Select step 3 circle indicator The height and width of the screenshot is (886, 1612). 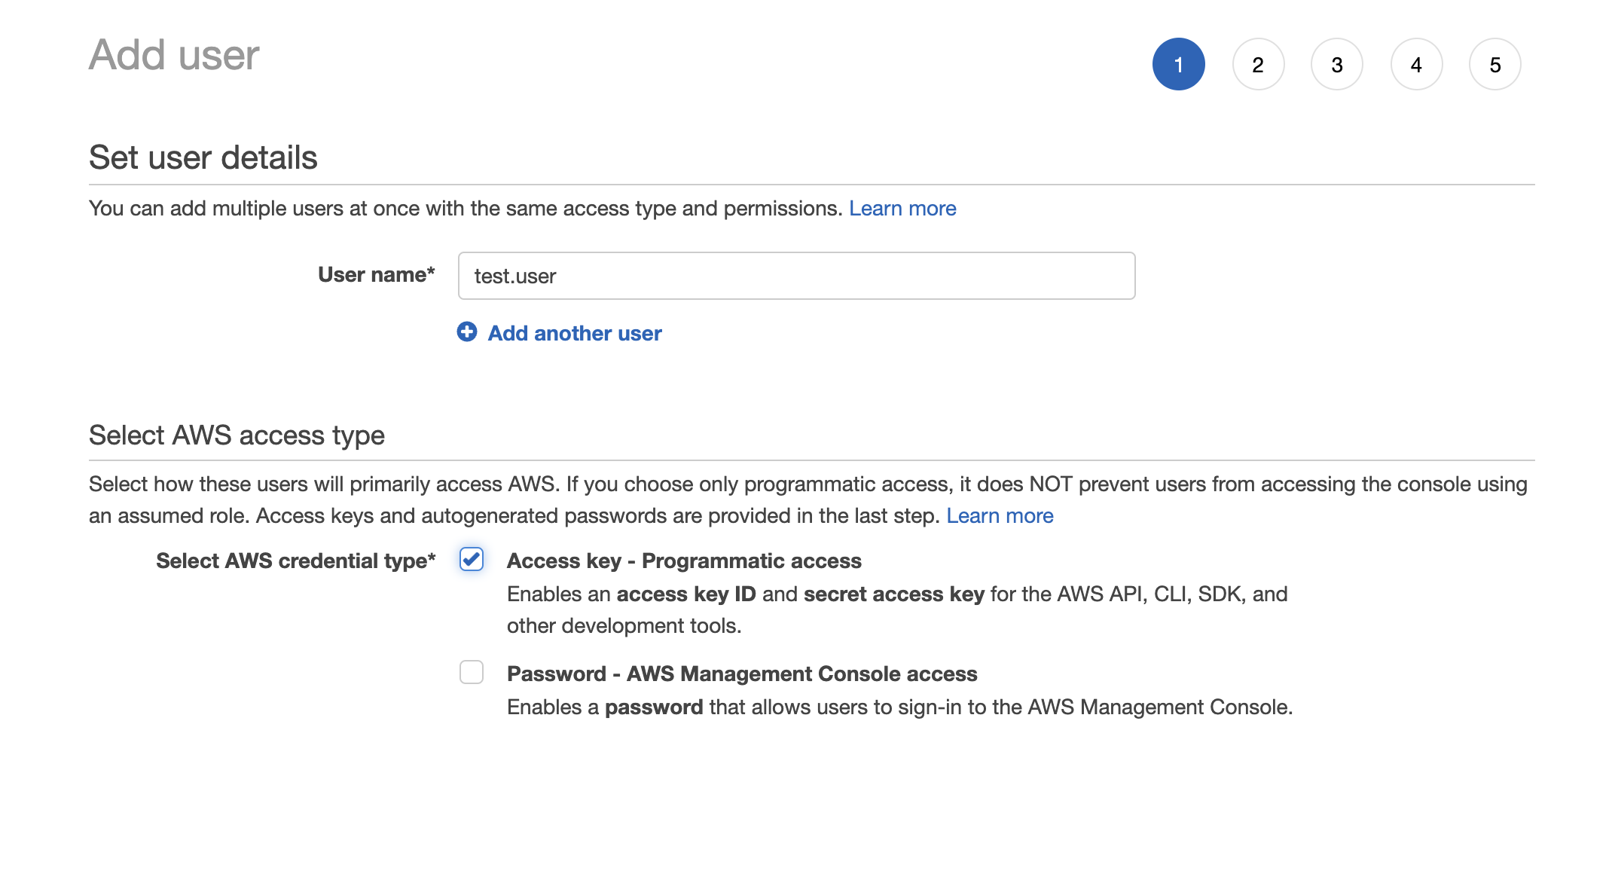pyautogui.click(x=1337, y=65)
